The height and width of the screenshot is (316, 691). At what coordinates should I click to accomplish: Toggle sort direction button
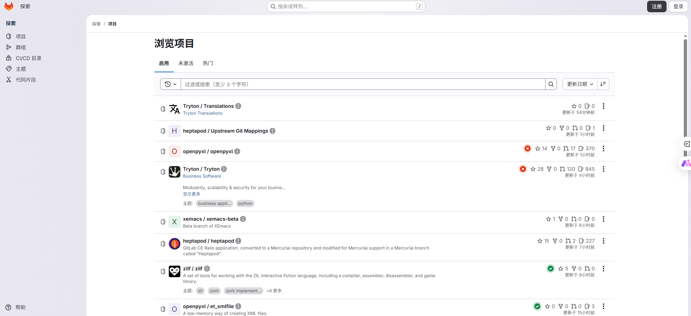click(603, 84)
